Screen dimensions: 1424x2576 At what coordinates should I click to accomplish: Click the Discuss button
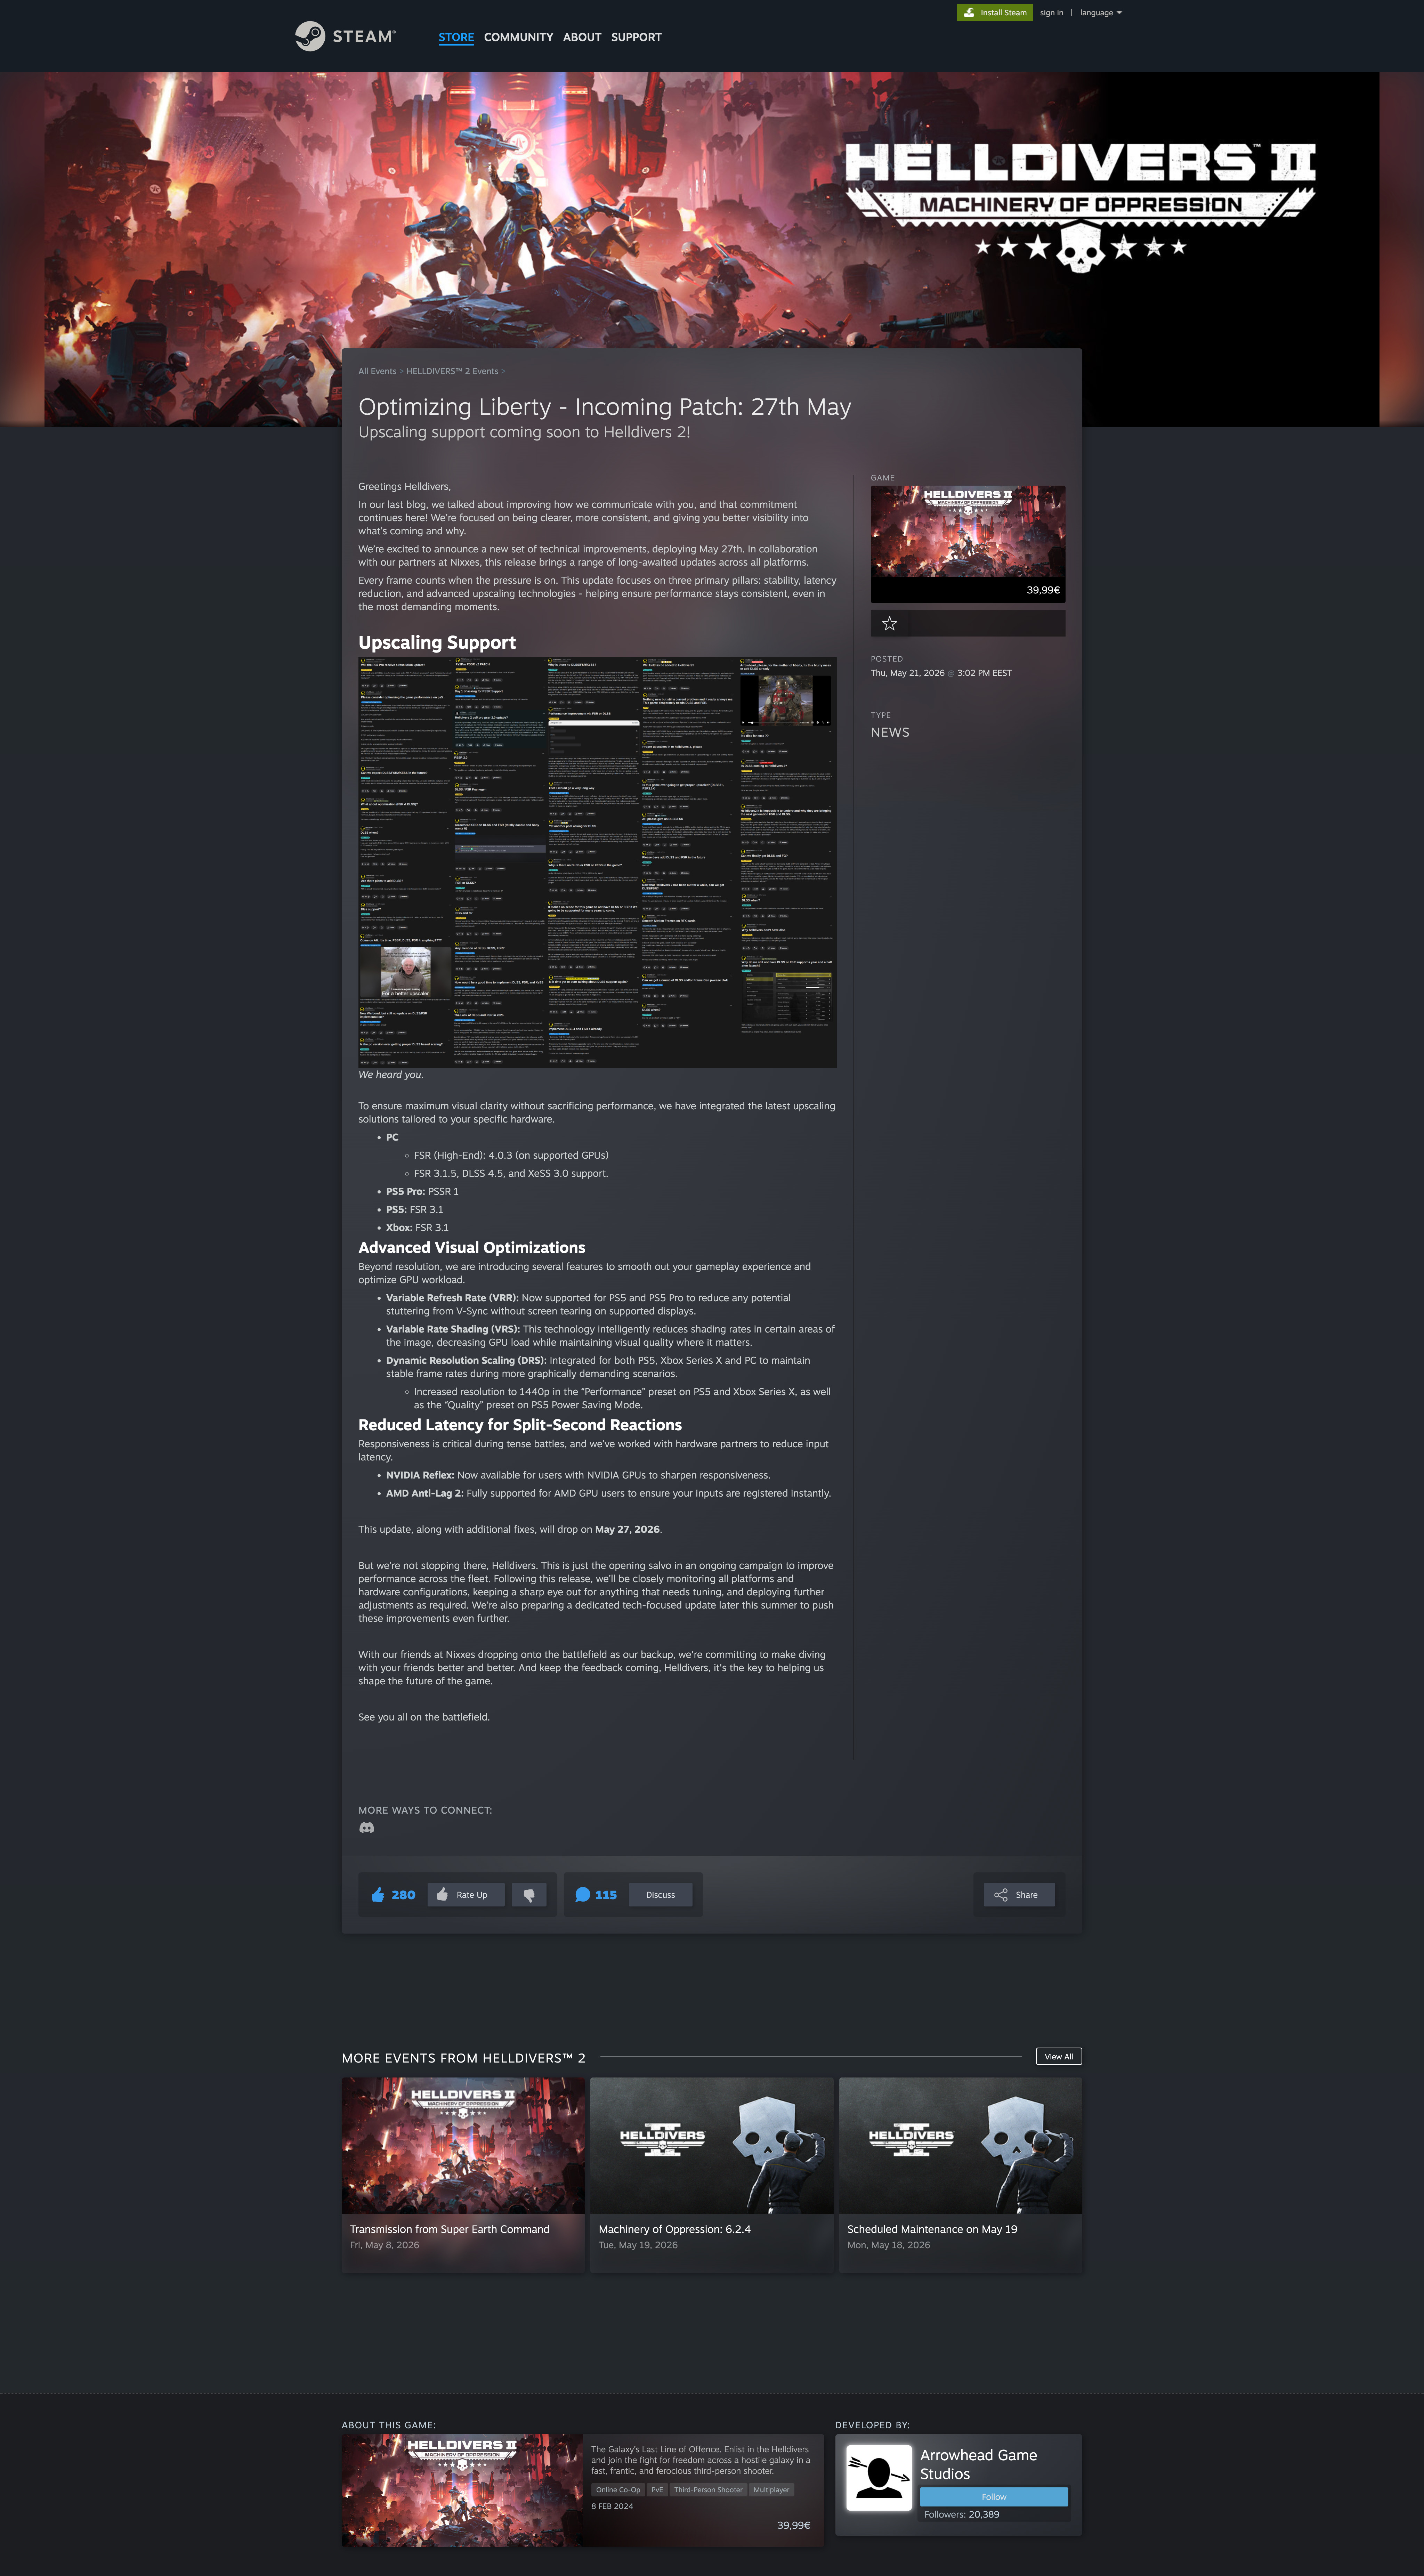point(660,1894)
